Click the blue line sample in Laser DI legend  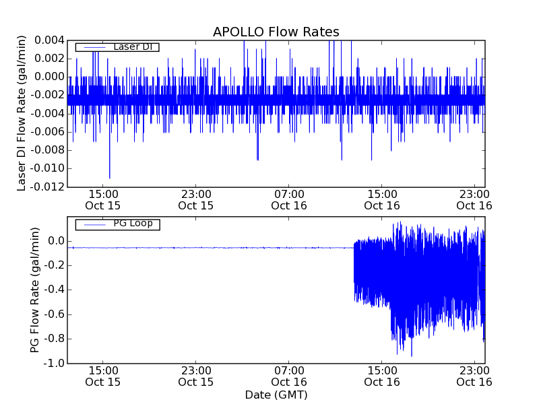tap(95, 47)
